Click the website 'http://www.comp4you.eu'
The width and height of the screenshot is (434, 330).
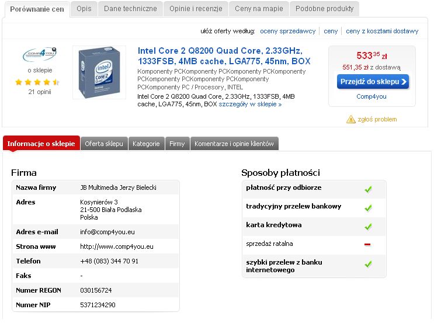click(x=116, y=246)
